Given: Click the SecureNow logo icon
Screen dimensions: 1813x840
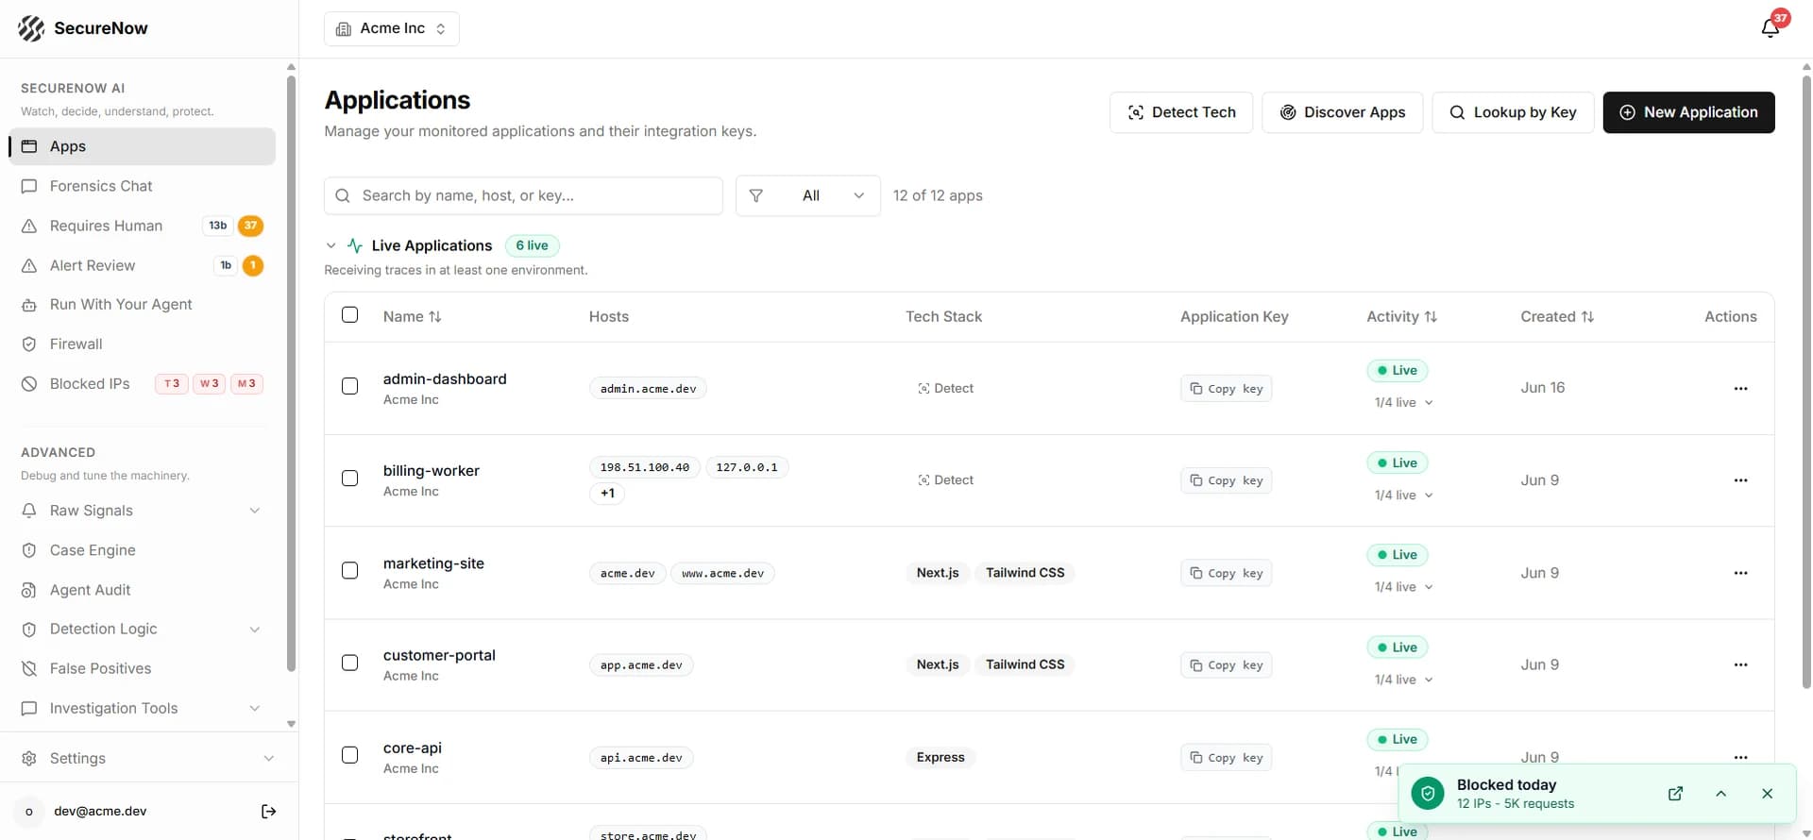Looking at the screenshot, I should point(31,28).
